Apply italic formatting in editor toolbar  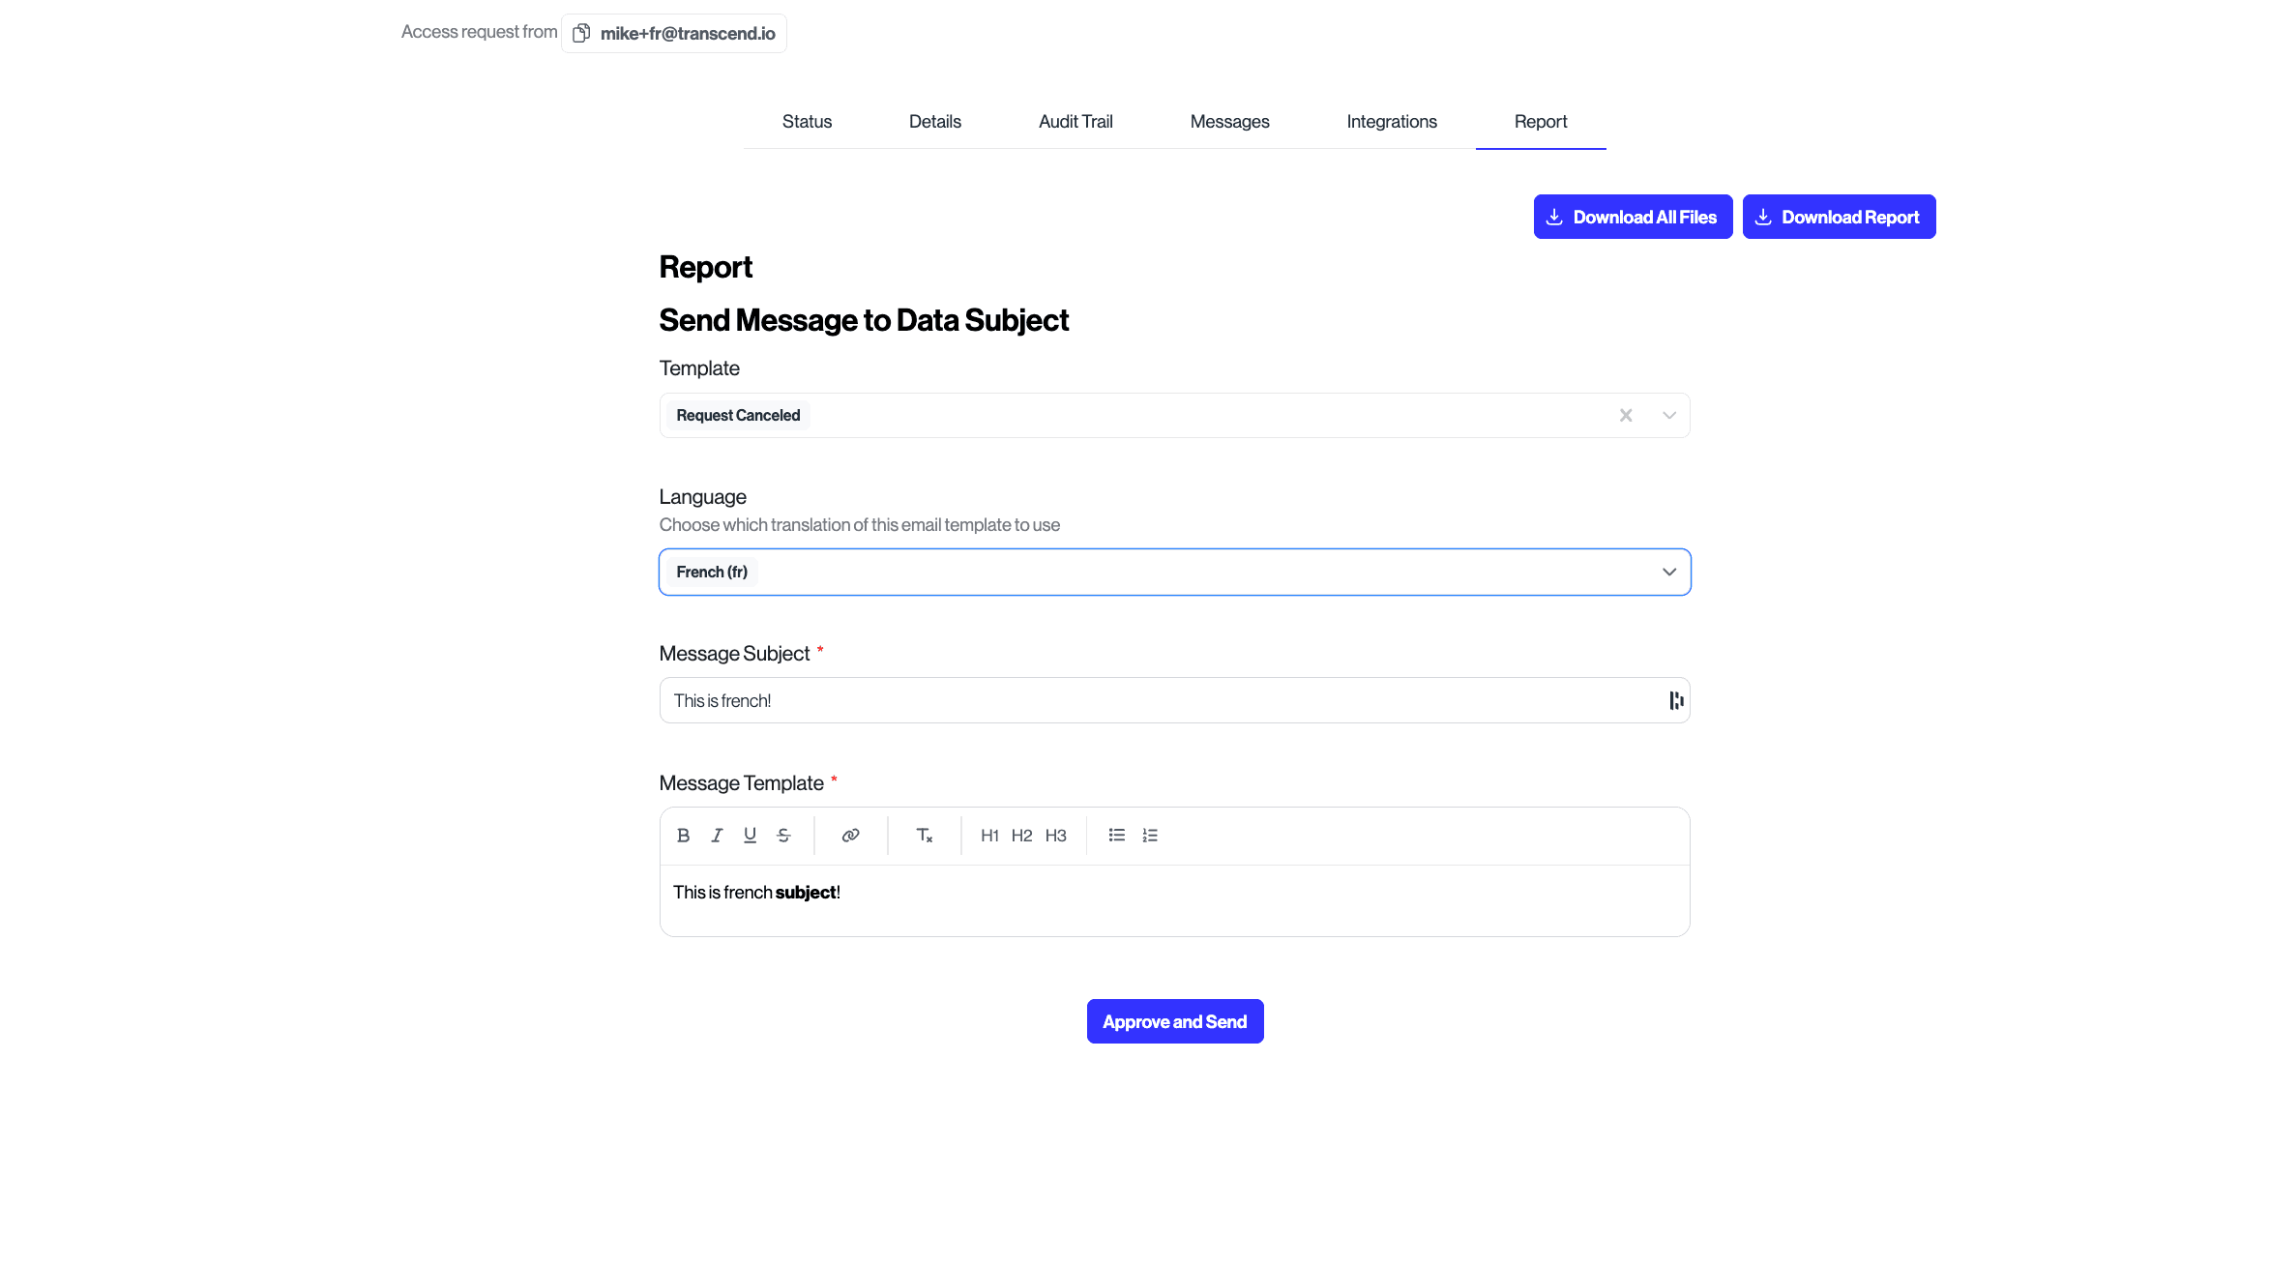pos(717,836)
